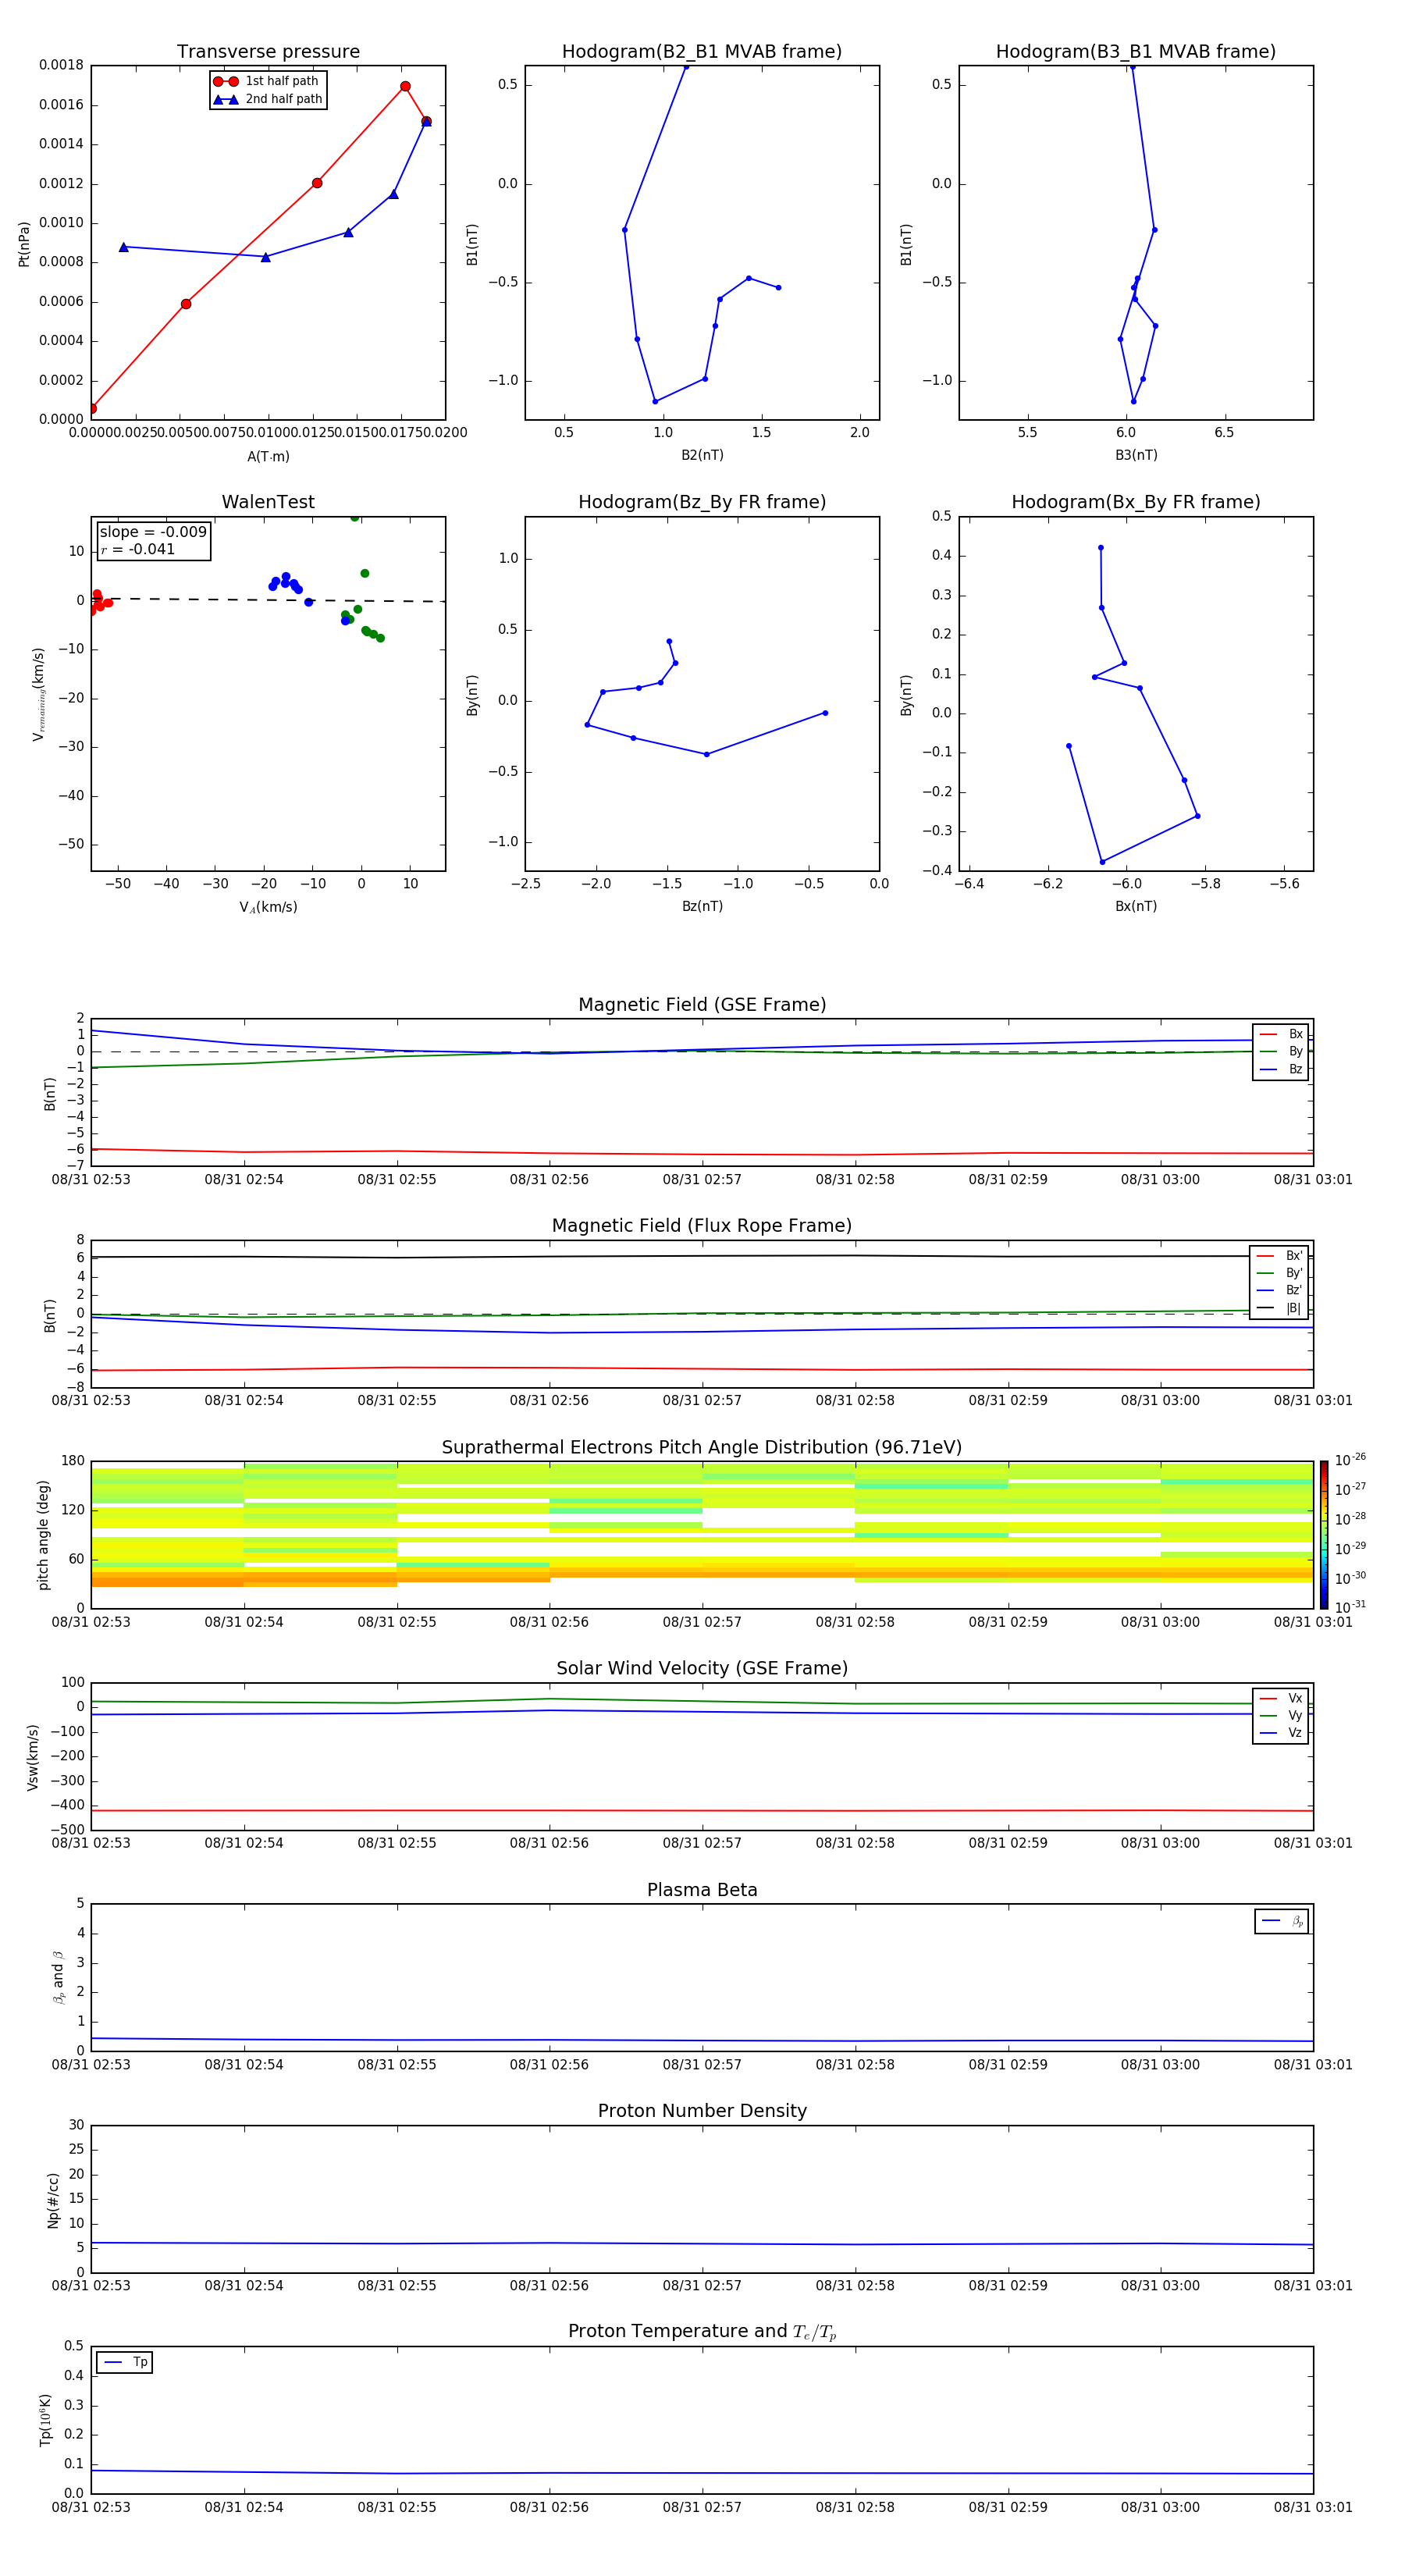Click the "A(T·m)" x-axis label
The height and width of the screenshot is (2576, 1405).
[268, 456]
